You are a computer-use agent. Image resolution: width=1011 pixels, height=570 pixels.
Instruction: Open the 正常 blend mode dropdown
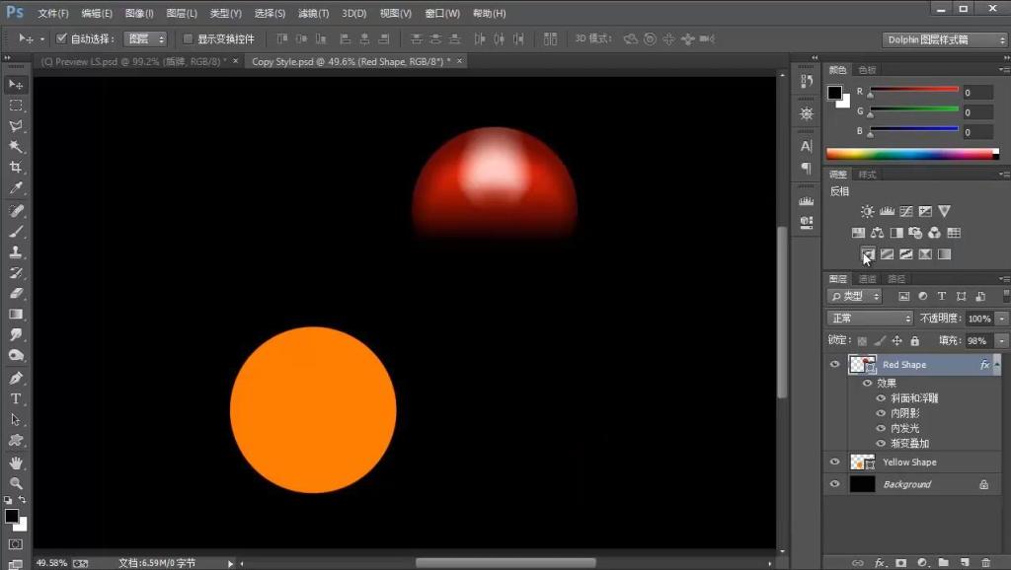pos(870,319)
